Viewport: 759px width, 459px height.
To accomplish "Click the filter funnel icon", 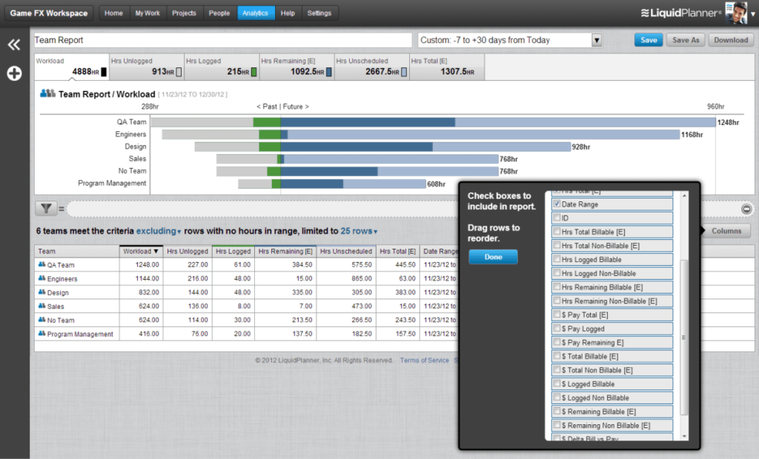I will coord(46,209).
